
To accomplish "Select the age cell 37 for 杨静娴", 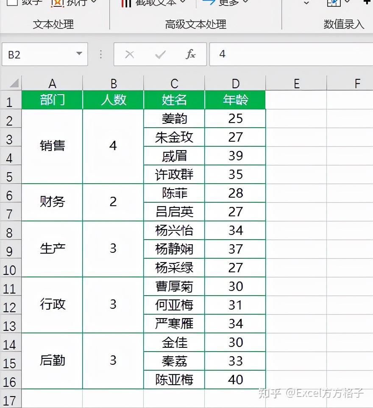I will point(235,249).
